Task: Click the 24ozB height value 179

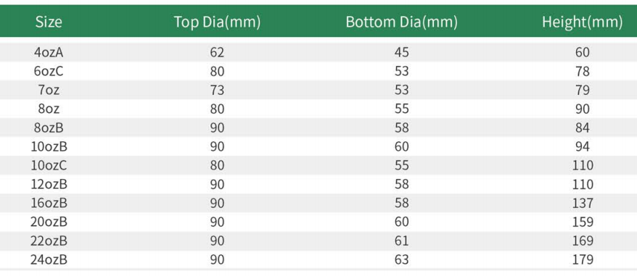Action: pos(582,260)
